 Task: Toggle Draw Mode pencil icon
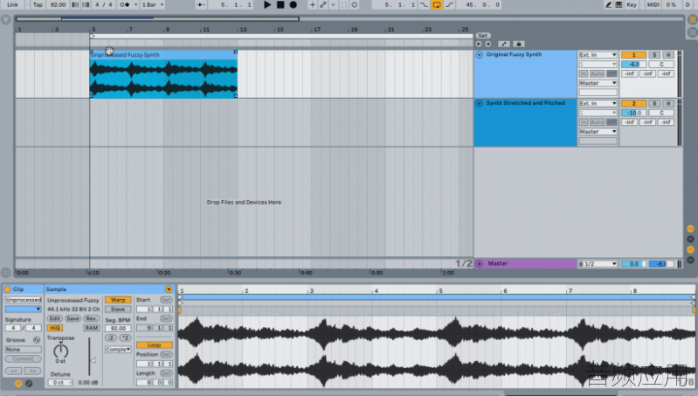click(x=608, y=5)
